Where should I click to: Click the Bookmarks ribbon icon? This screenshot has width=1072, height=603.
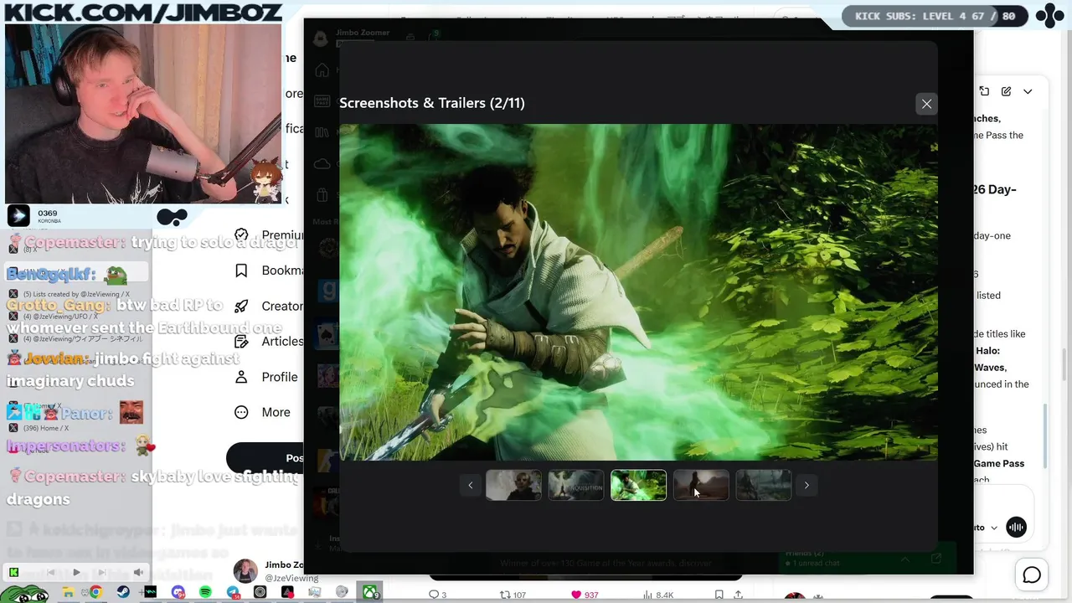point(241,271)
